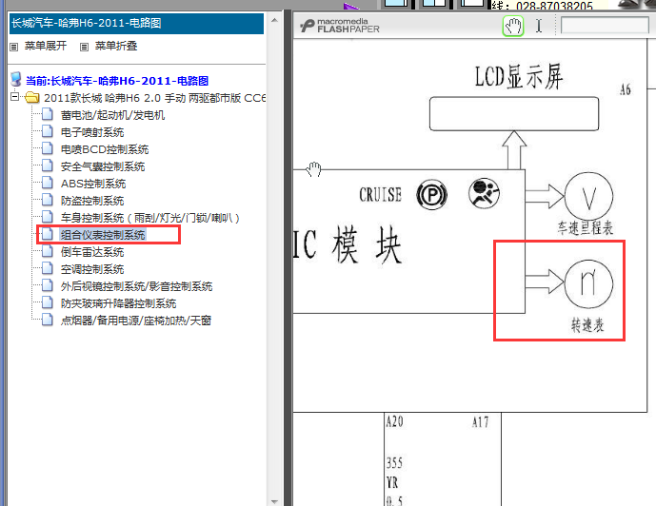Screen dimensions: 656x506
Task: Click the tree panel scrollbar down arrow
Action: click(x=274, y=501)
